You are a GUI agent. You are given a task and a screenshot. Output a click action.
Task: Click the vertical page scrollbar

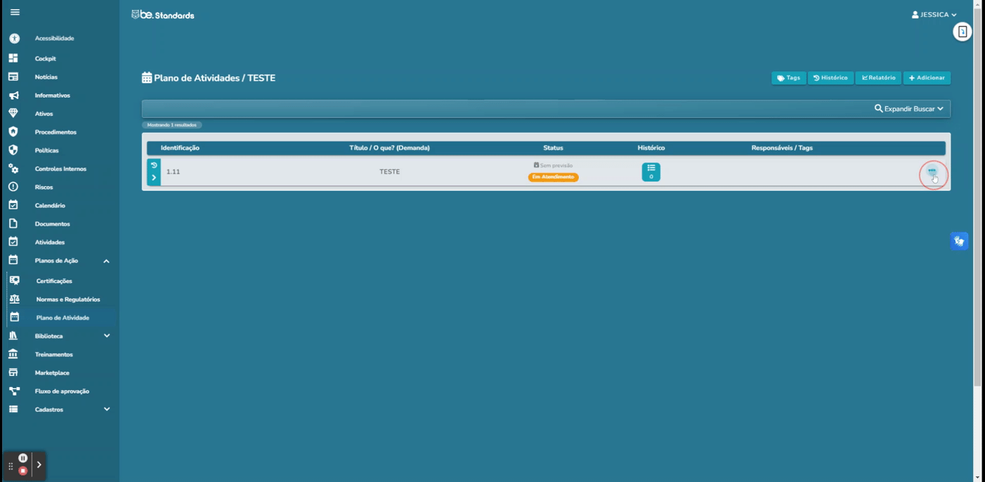[x=977, y=211]
